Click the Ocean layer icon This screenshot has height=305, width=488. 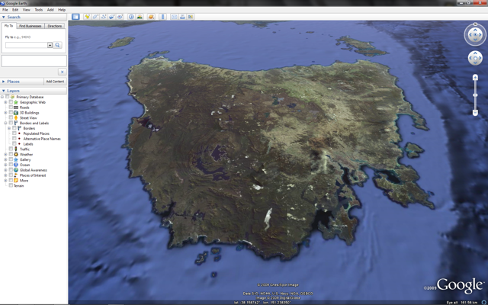pos(16,165)
